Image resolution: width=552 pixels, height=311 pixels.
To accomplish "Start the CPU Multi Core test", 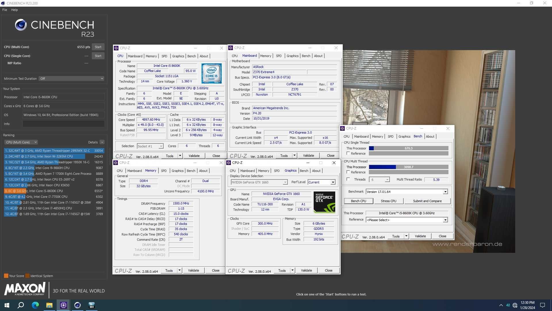I will click(98, 47).
